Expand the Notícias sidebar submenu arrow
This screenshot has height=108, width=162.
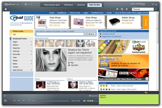pyautogui.click(x=32, y=51)
